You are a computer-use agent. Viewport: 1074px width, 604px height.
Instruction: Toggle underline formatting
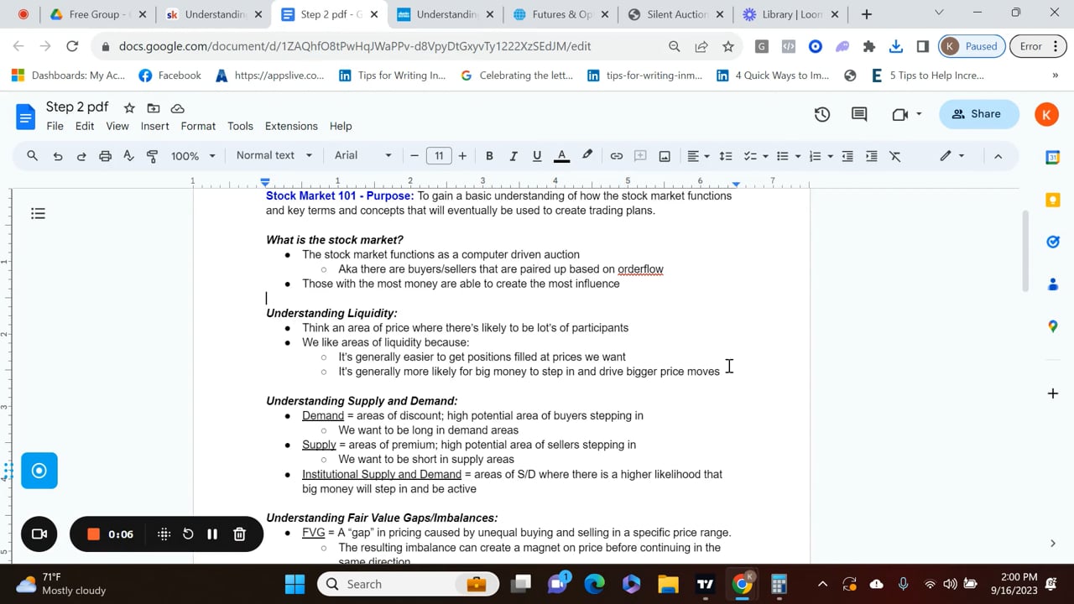tap(536, 155)
